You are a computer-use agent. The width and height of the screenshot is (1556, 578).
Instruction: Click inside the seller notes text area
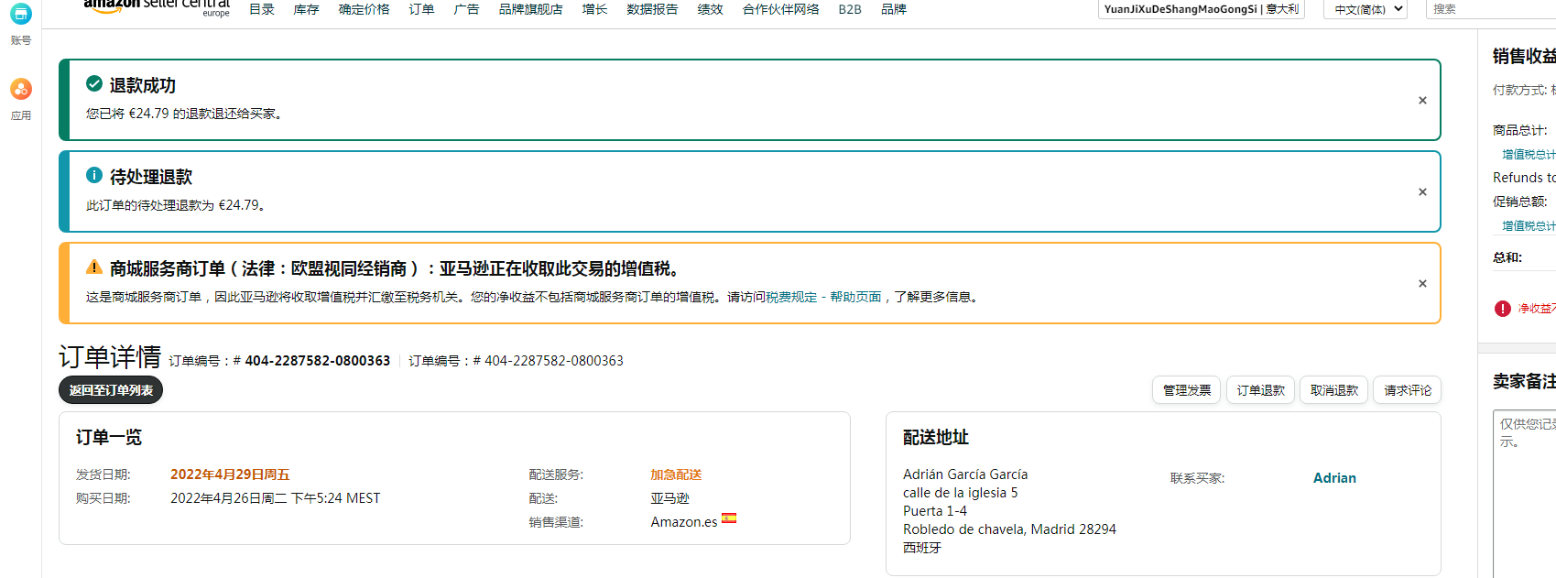(1525, 495)
